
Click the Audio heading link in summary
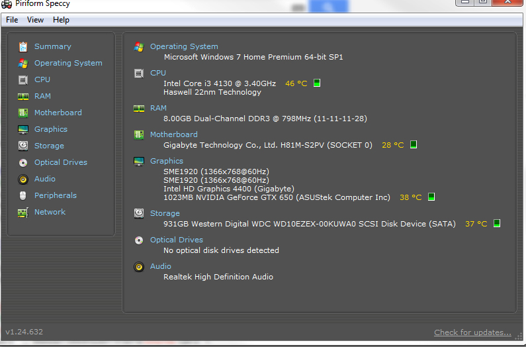click(160, 266)
